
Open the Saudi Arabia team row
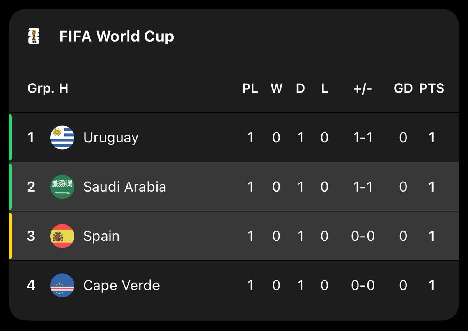point(234,187)
